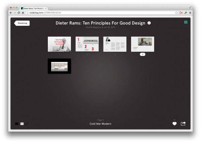The width and height of the screenshot is (201, 143).
Task: Open page 1 cover thumbnail
Action: point(59,44)
